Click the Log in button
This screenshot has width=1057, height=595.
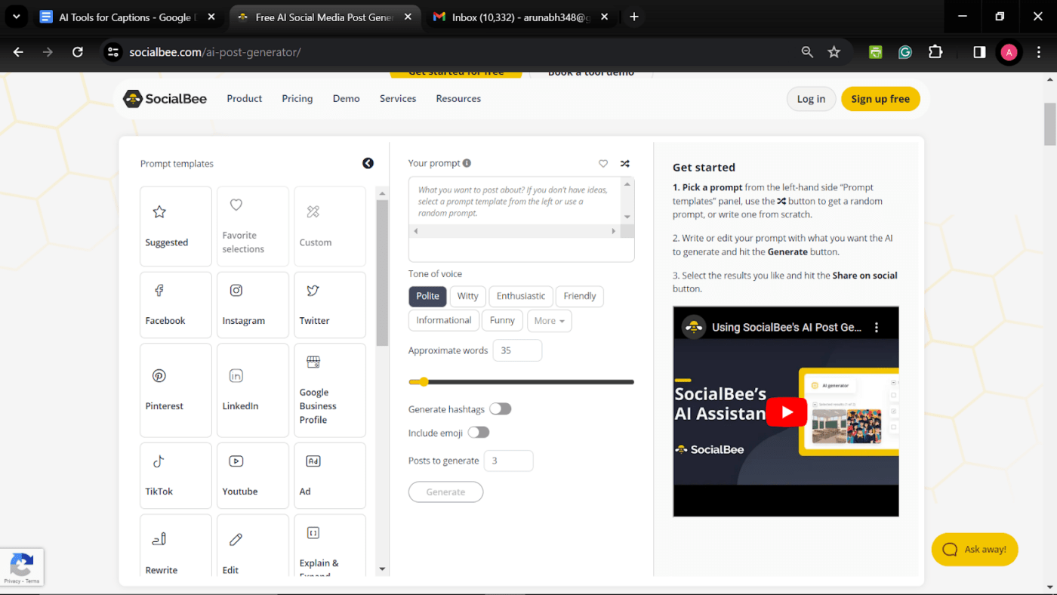click(x=811, y=99)
